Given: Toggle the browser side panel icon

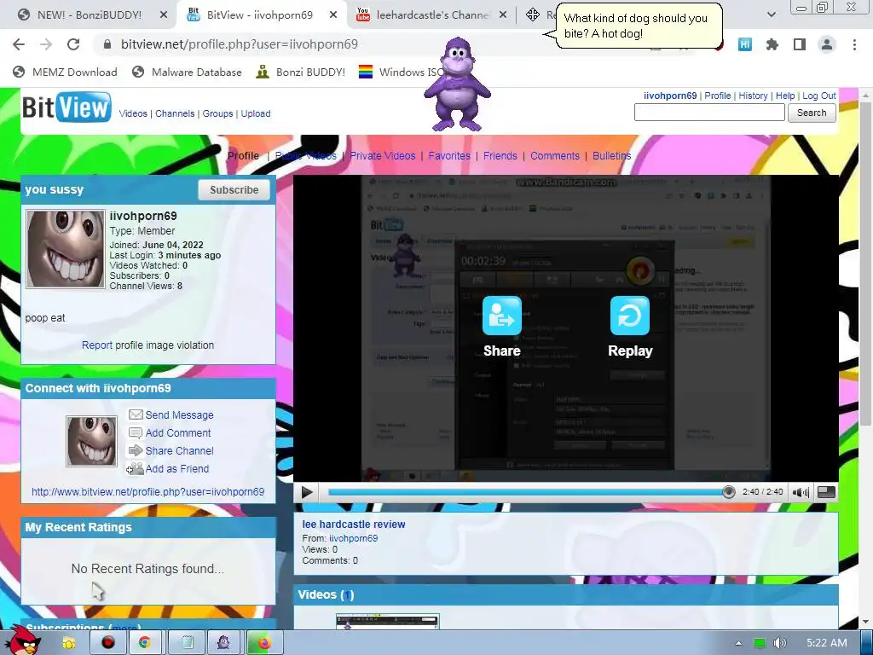Looking at the screenshot, I should point(800,44).
